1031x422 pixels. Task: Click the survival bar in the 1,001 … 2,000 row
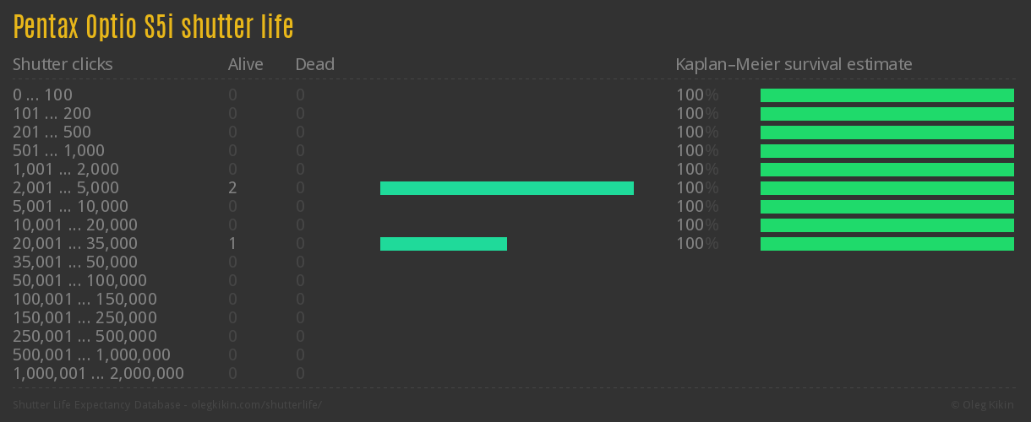click(x=886, y=170)
